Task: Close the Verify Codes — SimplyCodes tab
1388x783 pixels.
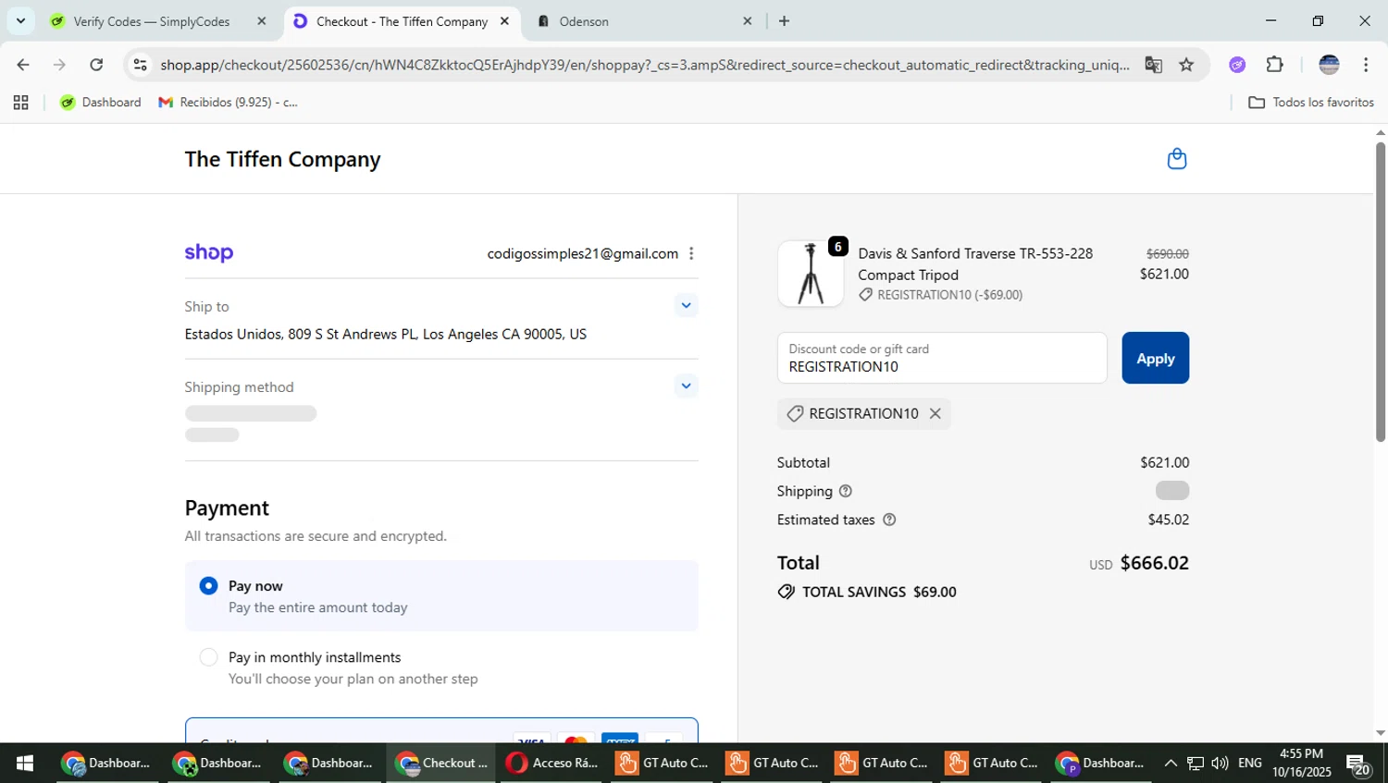Action: coord(262,20)
